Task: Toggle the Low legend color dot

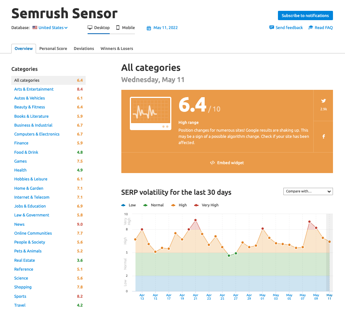Action: 124,205
